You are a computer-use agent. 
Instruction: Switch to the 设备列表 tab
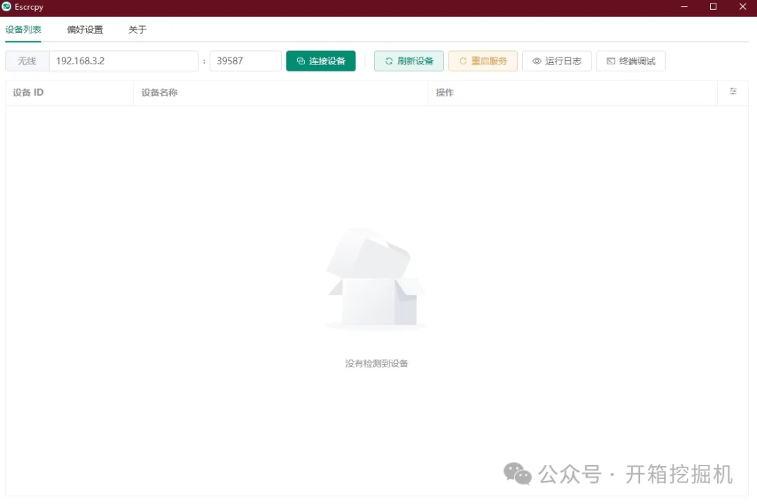23,30
